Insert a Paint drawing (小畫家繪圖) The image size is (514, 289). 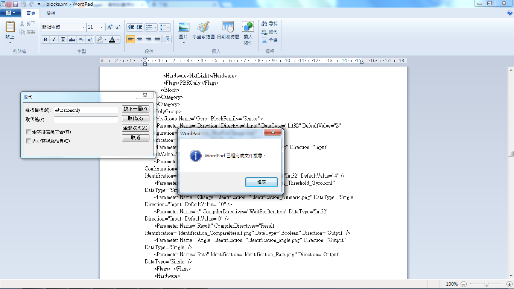pos(203,30)
